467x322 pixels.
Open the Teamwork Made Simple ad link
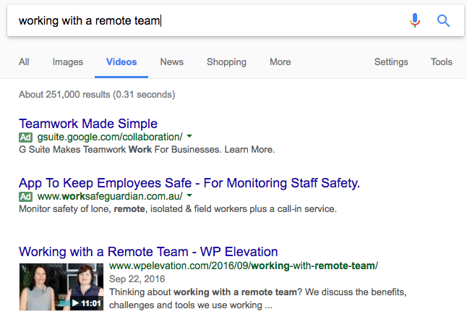pyautogui.click(x=88, y=124)
